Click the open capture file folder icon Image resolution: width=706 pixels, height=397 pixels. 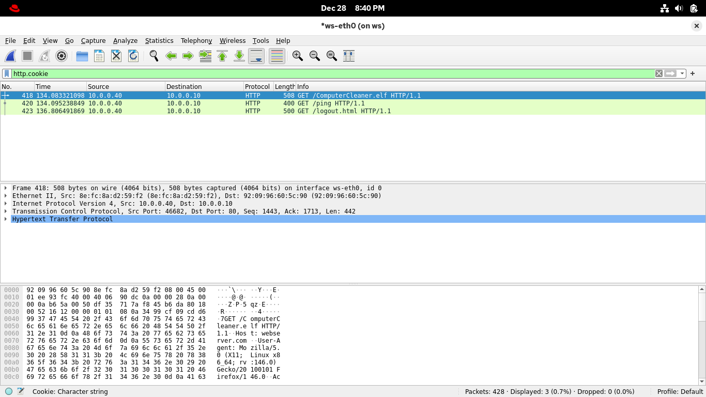pyautogui.click(x=82, y=56)
